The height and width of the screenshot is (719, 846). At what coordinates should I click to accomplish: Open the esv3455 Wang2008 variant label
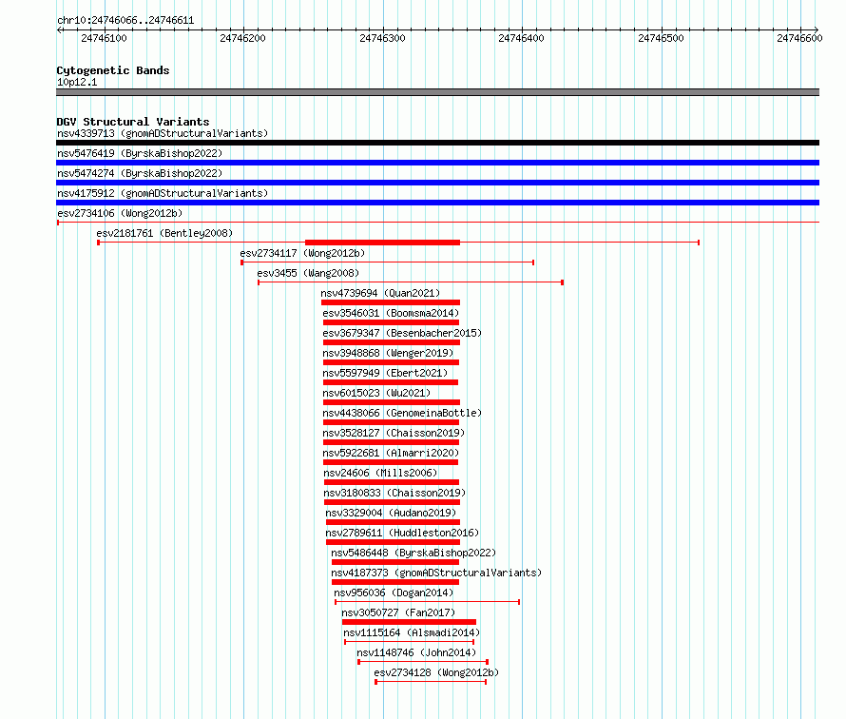pyautogui.click(x=308, y=273)
